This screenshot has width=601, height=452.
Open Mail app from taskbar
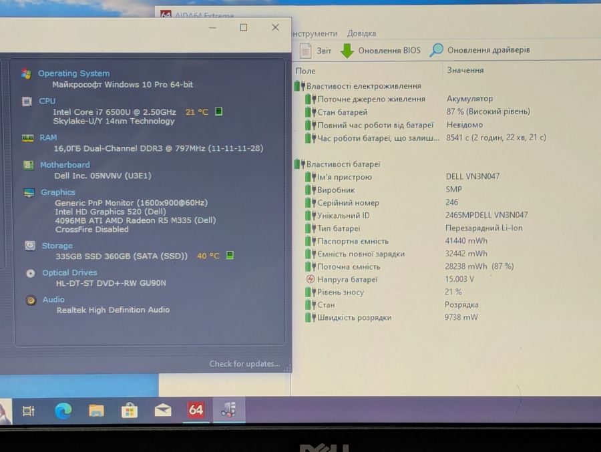pyautogui.click(x=163, y=411)
